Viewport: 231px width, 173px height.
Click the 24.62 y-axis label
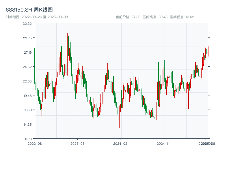tap(27, 67)
